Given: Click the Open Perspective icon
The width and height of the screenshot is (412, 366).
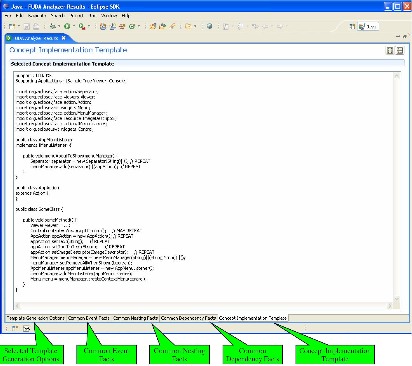Looking at the screenshot, I should (x=352, y=27).
